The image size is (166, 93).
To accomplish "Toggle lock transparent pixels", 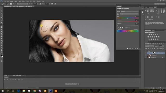I will (148, 49).
